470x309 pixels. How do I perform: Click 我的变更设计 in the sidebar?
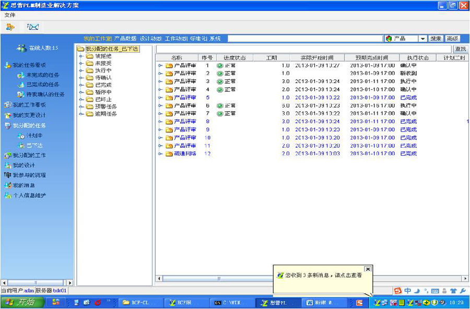[x=29, y=115]
